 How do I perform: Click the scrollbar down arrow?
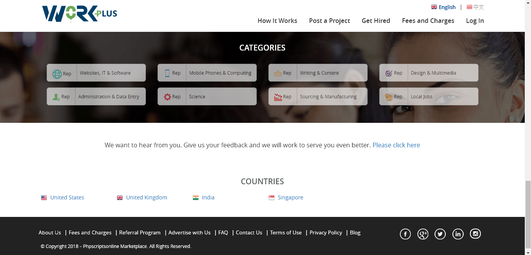pyautogui.click(x=528, y=252)
